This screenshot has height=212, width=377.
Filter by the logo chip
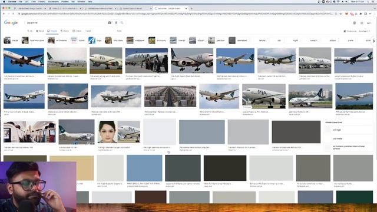click(x=95, y=41)
